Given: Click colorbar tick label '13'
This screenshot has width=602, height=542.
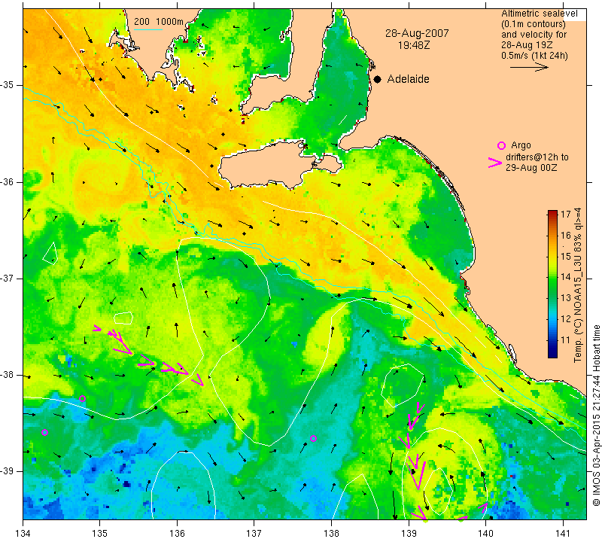Looking at the screenshot, I should click(x=566, y=297).
